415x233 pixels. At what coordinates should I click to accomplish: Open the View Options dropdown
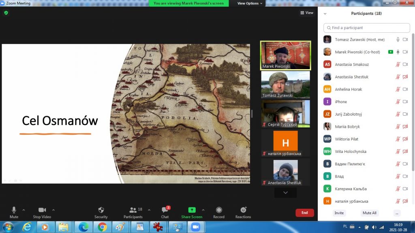[250, 3]
